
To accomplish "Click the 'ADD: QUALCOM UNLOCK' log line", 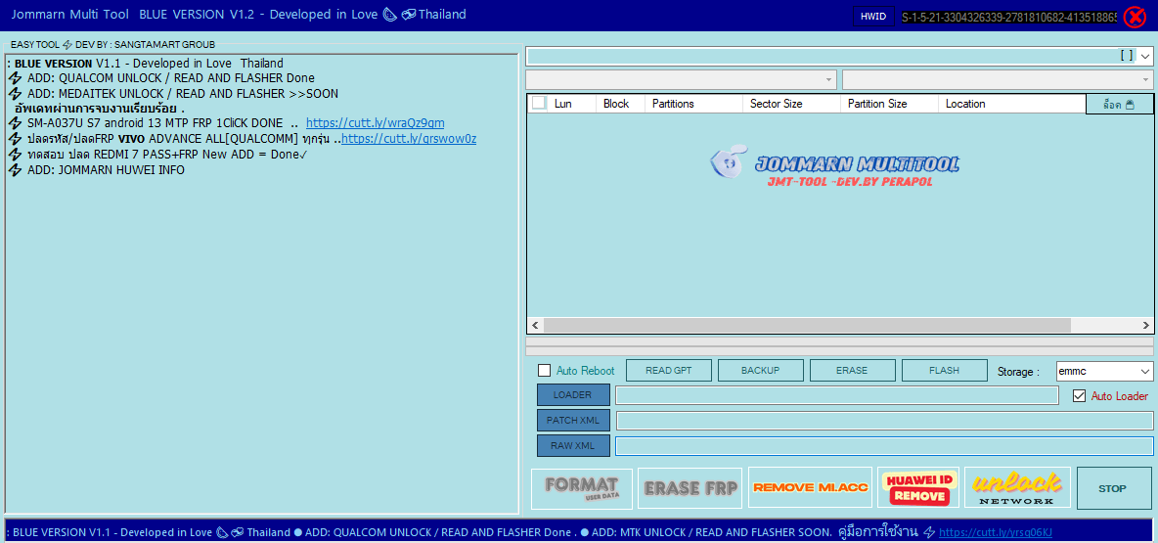I will (170, 78).
